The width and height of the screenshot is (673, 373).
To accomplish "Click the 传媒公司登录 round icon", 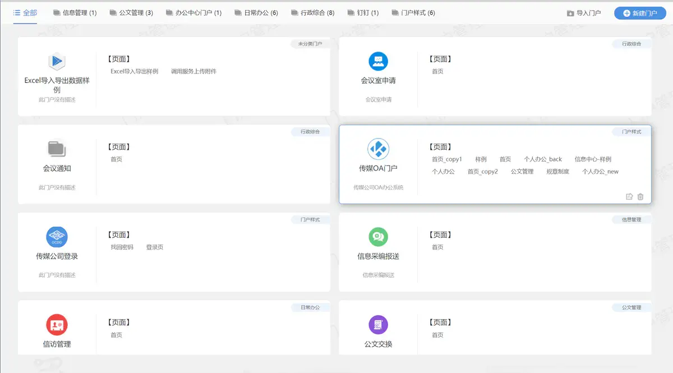I will pyautogui.click(x=57, y=237).
